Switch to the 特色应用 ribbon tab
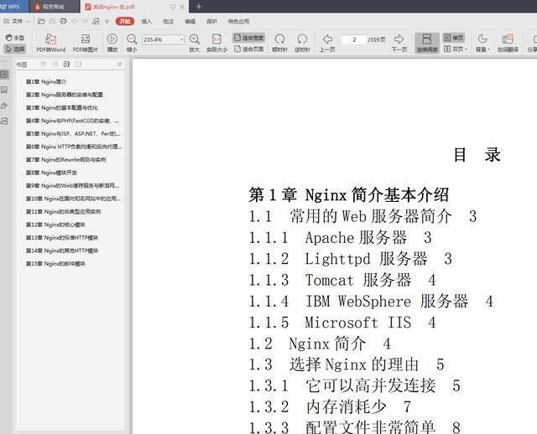This screenshot has height=434, width=537. 238,22
